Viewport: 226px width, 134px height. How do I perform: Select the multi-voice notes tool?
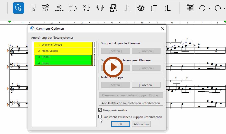coord(114,8)
